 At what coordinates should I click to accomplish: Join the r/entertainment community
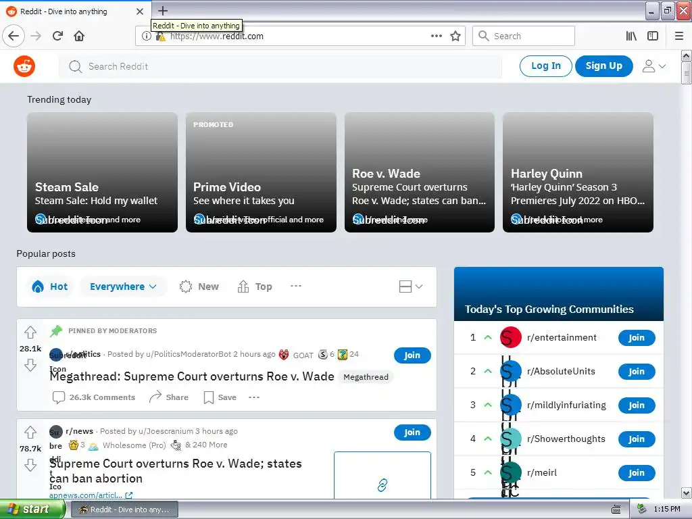(637, 338)
